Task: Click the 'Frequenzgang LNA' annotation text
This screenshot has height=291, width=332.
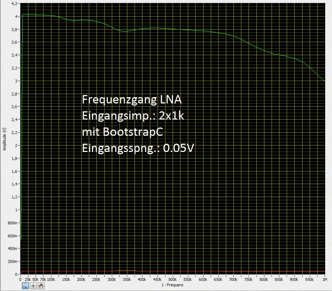Action: [x=132, y=100]
